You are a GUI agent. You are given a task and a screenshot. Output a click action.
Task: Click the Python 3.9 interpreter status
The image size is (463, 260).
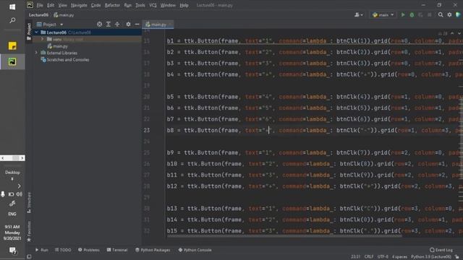(431, 257)
